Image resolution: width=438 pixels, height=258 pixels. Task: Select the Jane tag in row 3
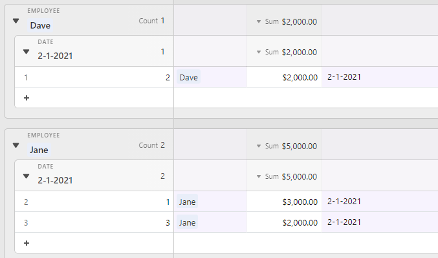click(188, 222)
